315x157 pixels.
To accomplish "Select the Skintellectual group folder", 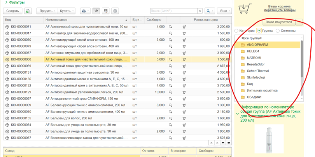I will click(x=268, y=78).
